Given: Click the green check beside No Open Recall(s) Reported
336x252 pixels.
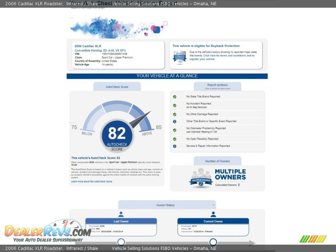Looking at the screenshot, I should 175,139.
